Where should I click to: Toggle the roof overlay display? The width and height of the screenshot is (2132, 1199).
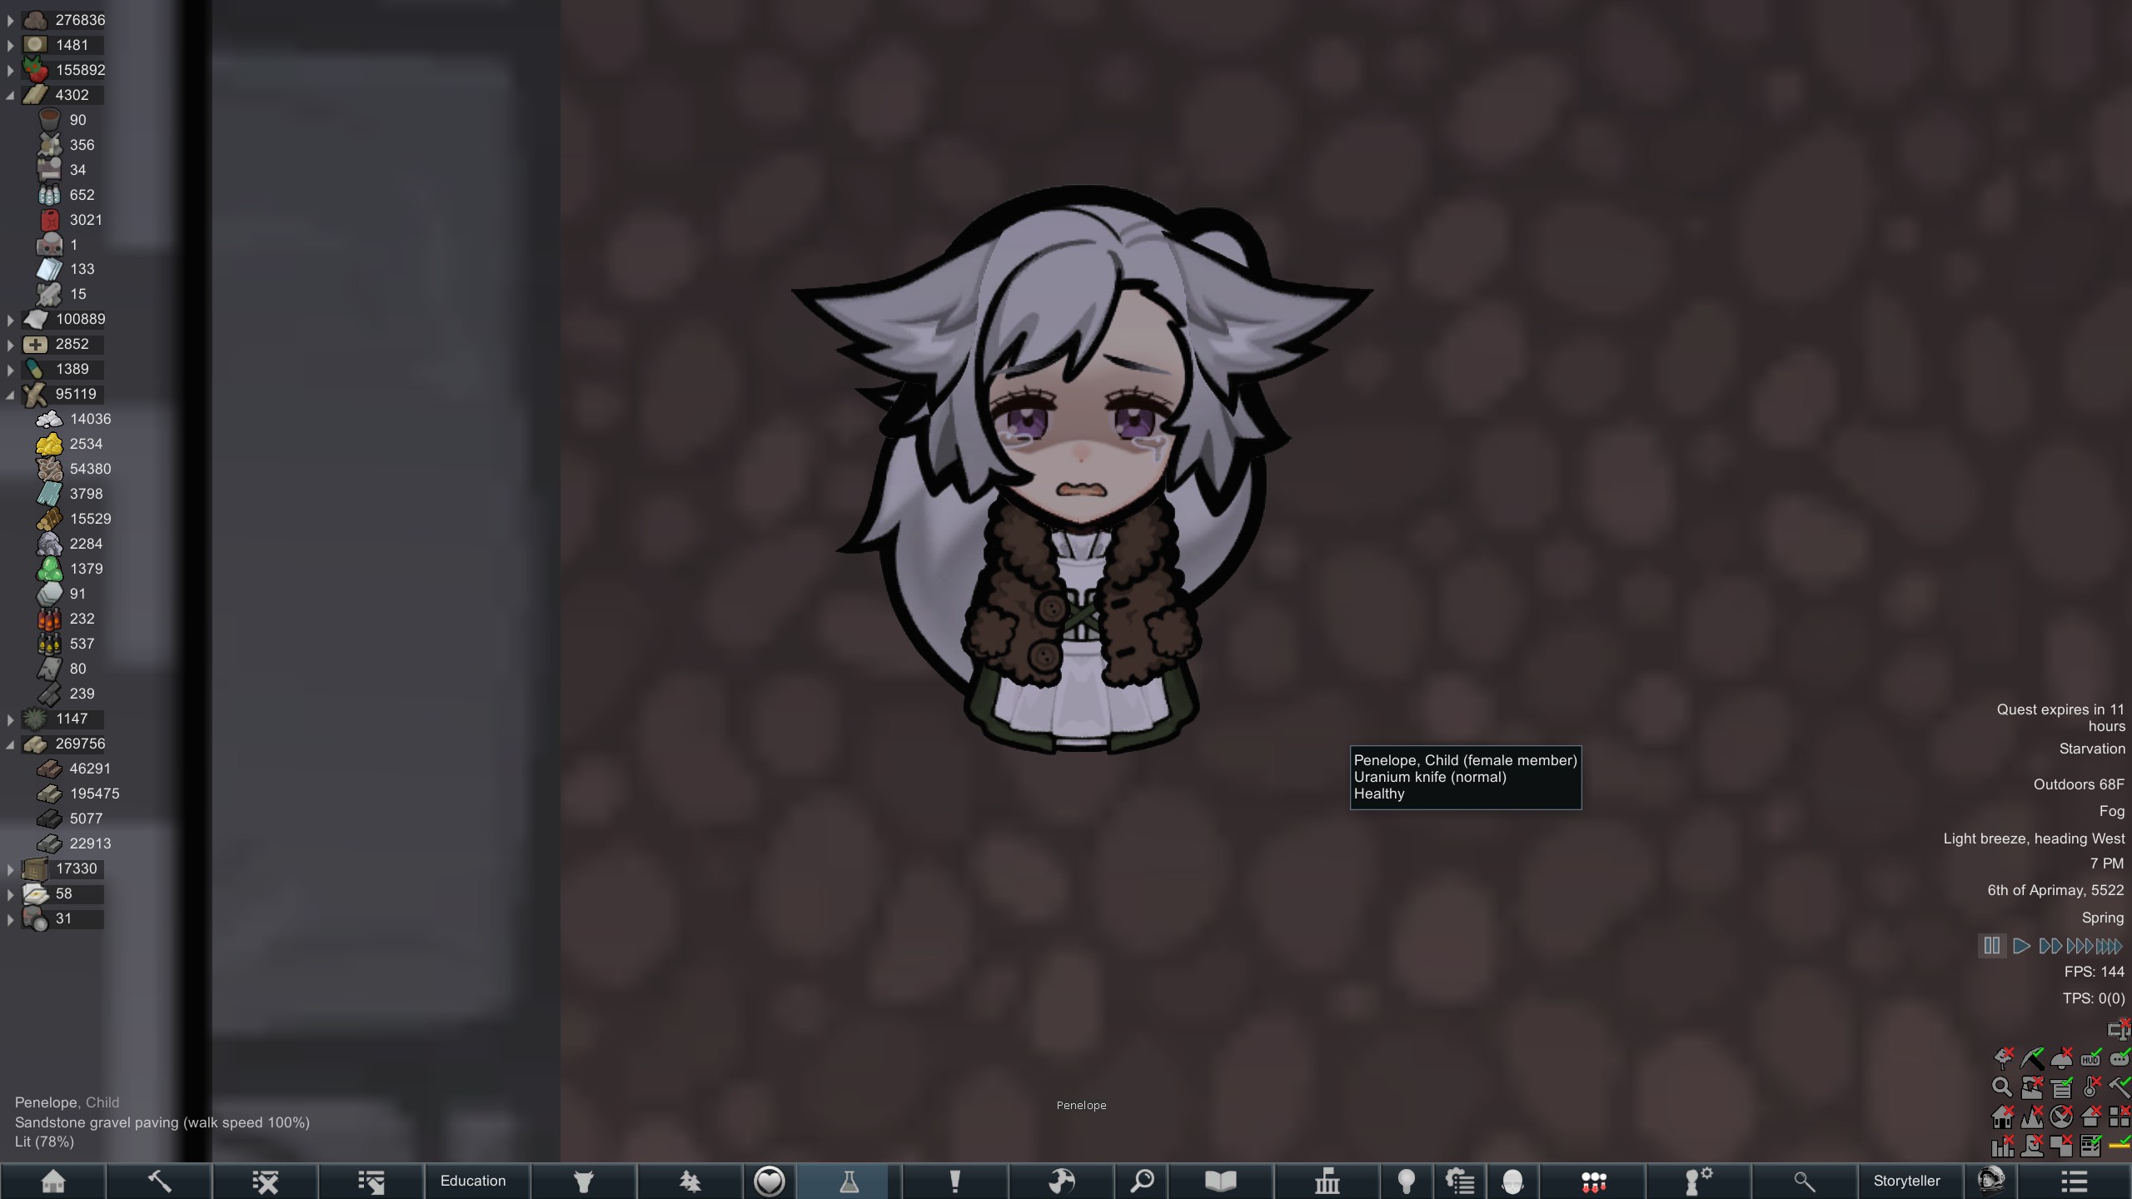tap(2090, 1116)
